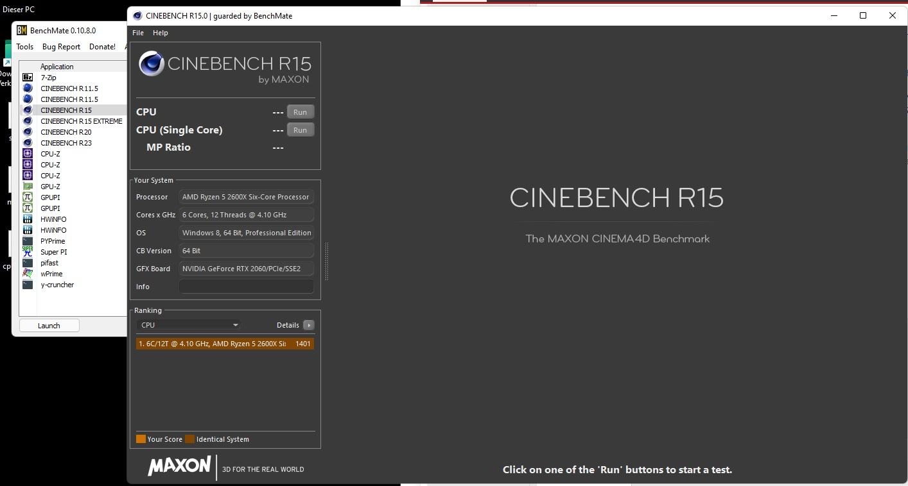Open the ranking CPU dropdown
The height and width of the screenshot is (486, 908).
click(189, 325)
